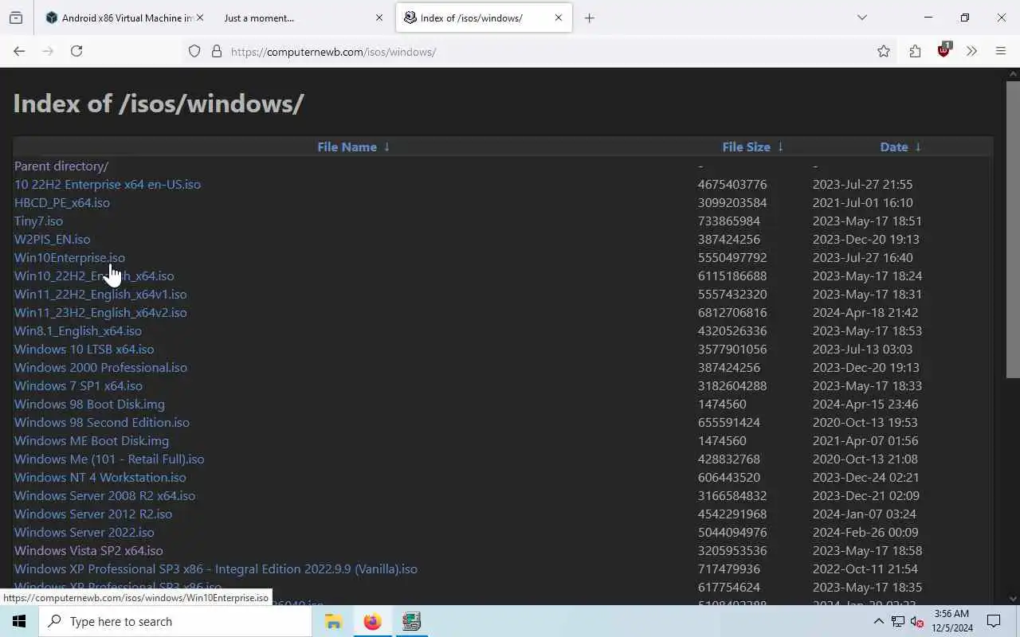Download Win10Enterprise.iso
Image resolution: width=1020 pixels, height=637 pixels.
[69, 257]
